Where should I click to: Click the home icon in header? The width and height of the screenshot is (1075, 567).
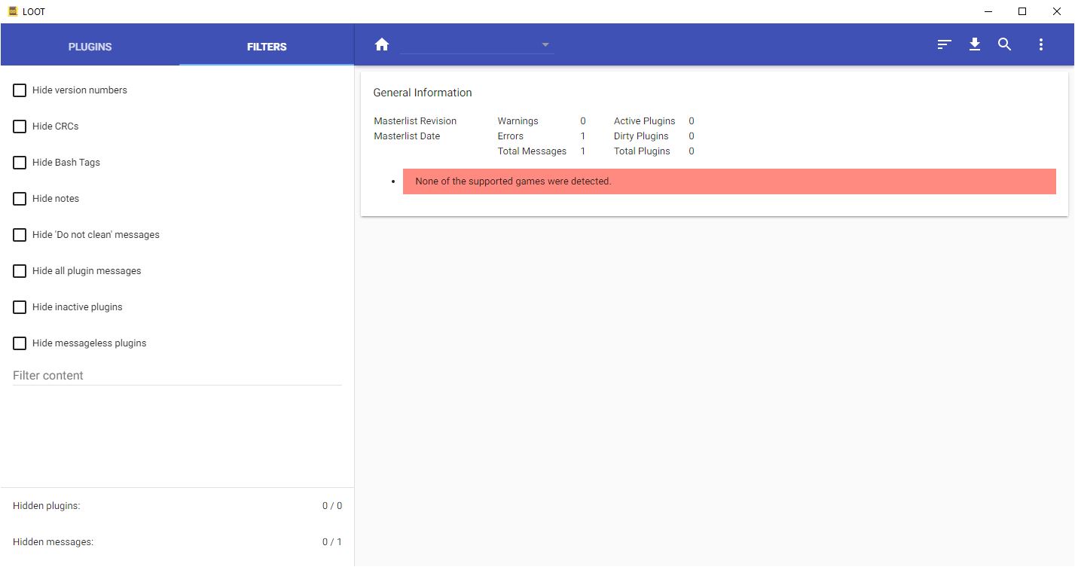382,44
